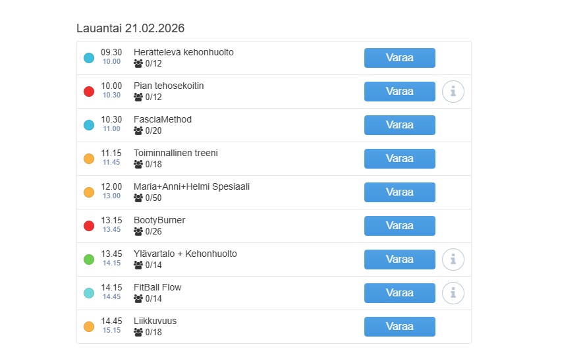Open info icon for Pian tehosekoitin
Image resolution: width=579 pixels, height=357 pixels.
pyautogui.click(x=453, y=92)
